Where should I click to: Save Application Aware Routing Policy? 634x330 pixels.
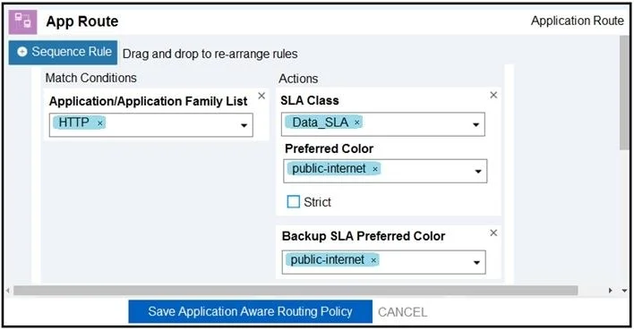250,311
